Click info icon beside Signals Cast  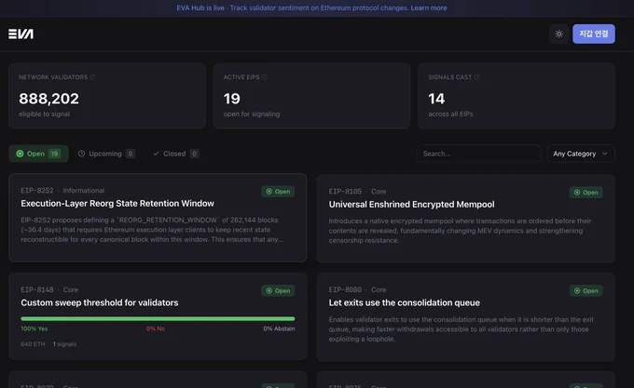pyautogui.click(x=476, y=77)
